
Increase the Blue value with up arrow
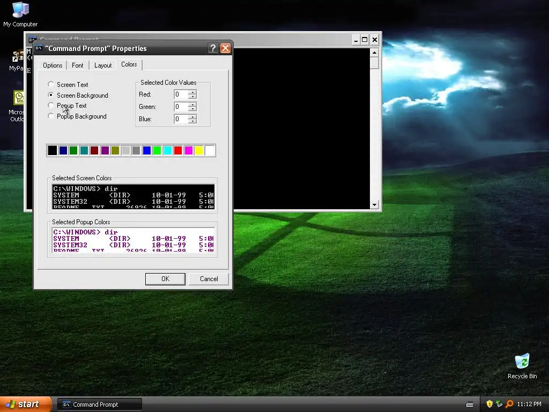tap(192, 116)
